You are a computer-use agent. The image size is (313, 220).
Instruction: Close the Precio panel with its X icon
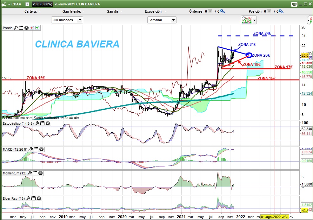[x=27, y=28]
